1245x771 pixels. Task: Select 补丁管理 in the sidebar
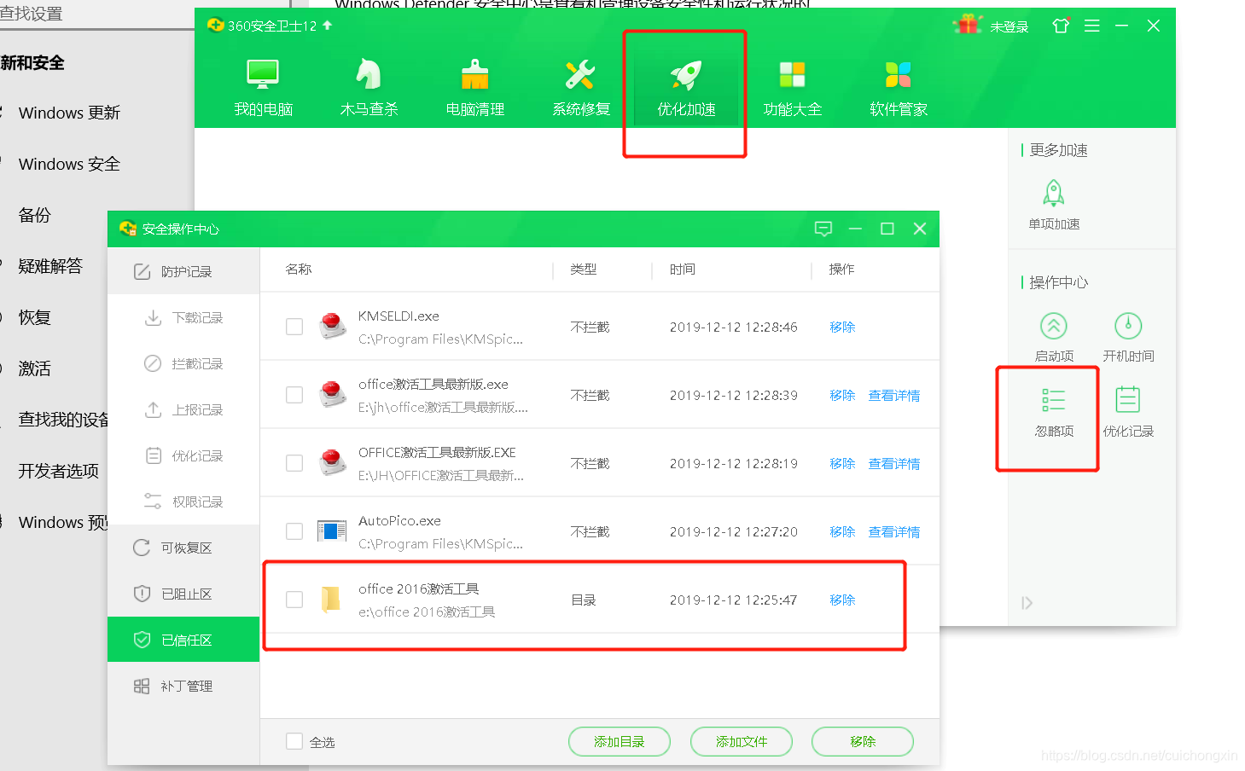[183, 686]
